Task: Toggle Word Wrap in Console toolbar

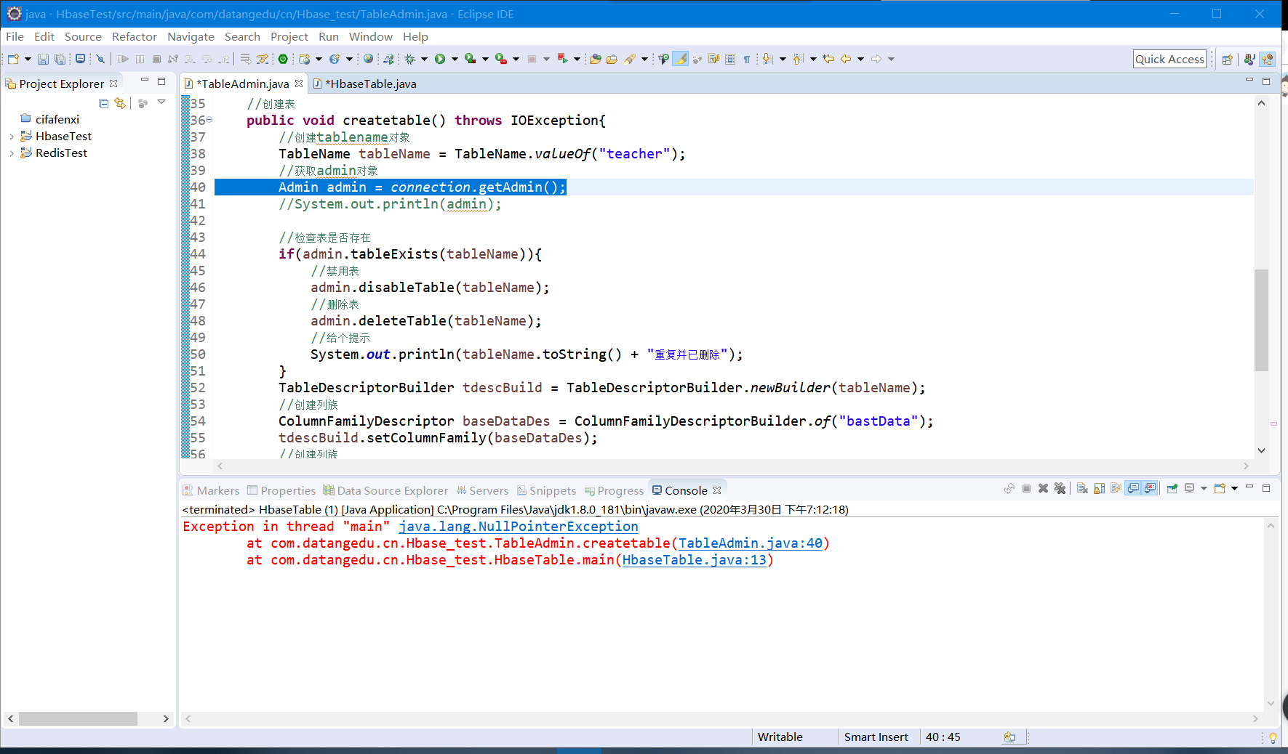Action: click(1116, 488)
